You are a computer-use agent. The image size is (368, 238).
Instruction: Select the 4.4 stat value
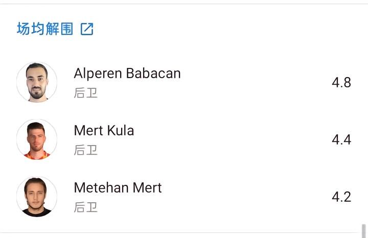341,140
